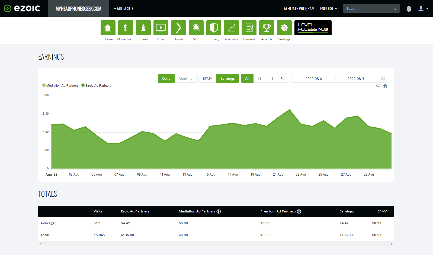This screenshot has height=255, width=433.
Task: Open the date range calendar icon
Action: pos(383,78)
